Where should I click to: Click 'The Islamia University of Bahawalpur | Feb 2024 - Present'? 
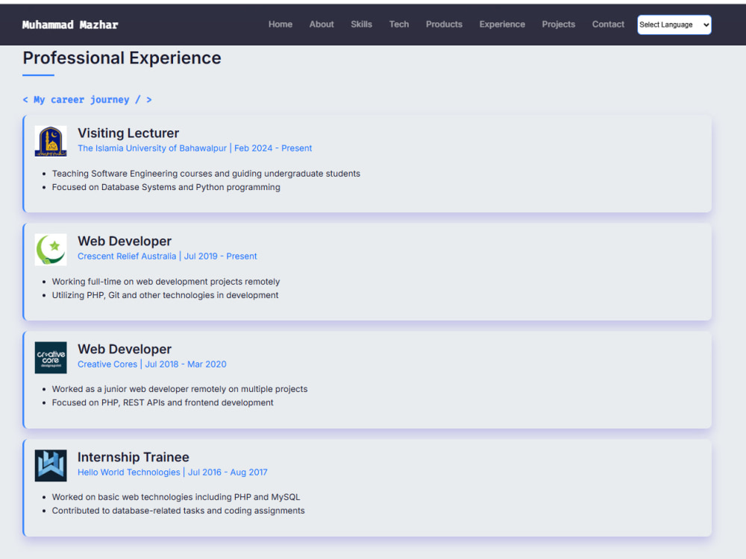pos(195,148)
